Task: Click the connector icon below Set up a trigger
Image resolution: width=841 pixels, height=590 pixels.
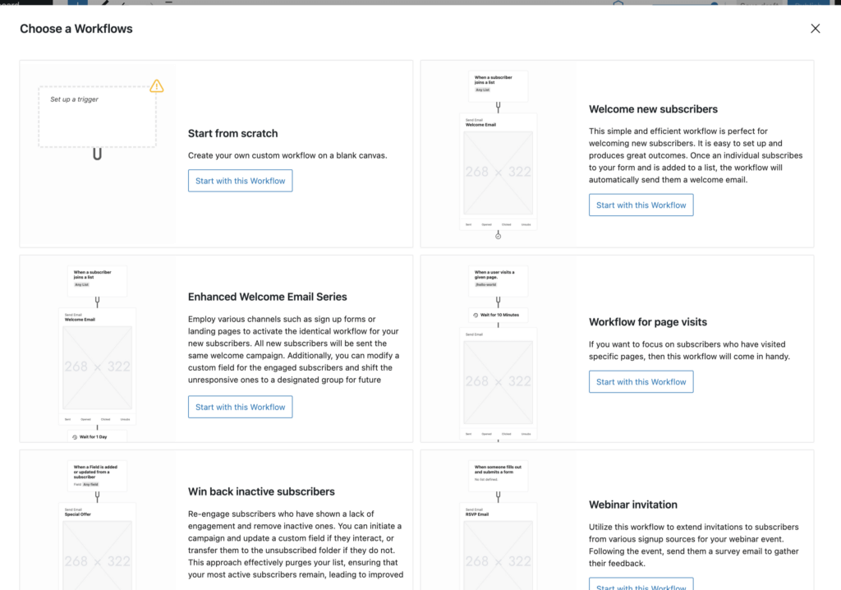Action: 97,154
